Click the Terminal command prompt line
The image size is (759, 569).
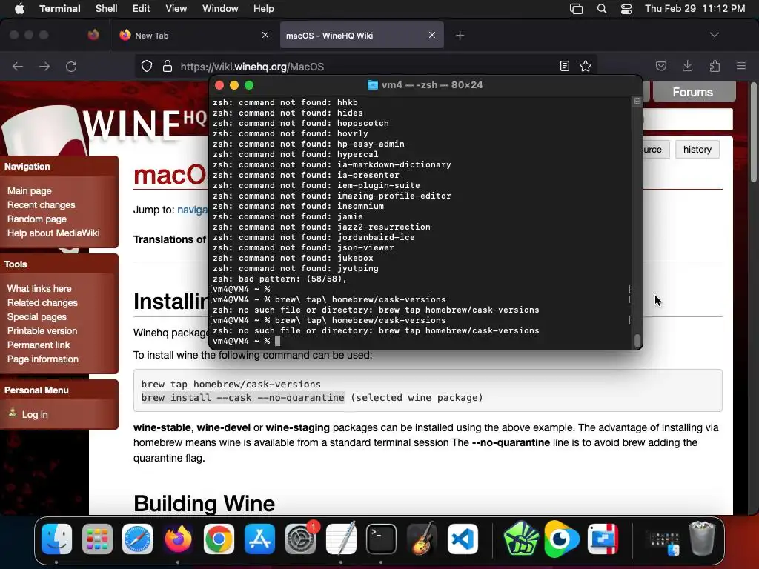(x=421, y=341)
